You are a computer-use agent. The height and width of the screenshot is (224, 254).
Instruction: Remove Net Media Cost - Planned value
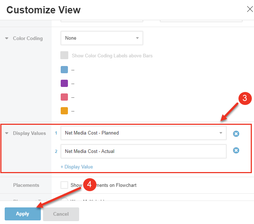click(x=236, y=134)
